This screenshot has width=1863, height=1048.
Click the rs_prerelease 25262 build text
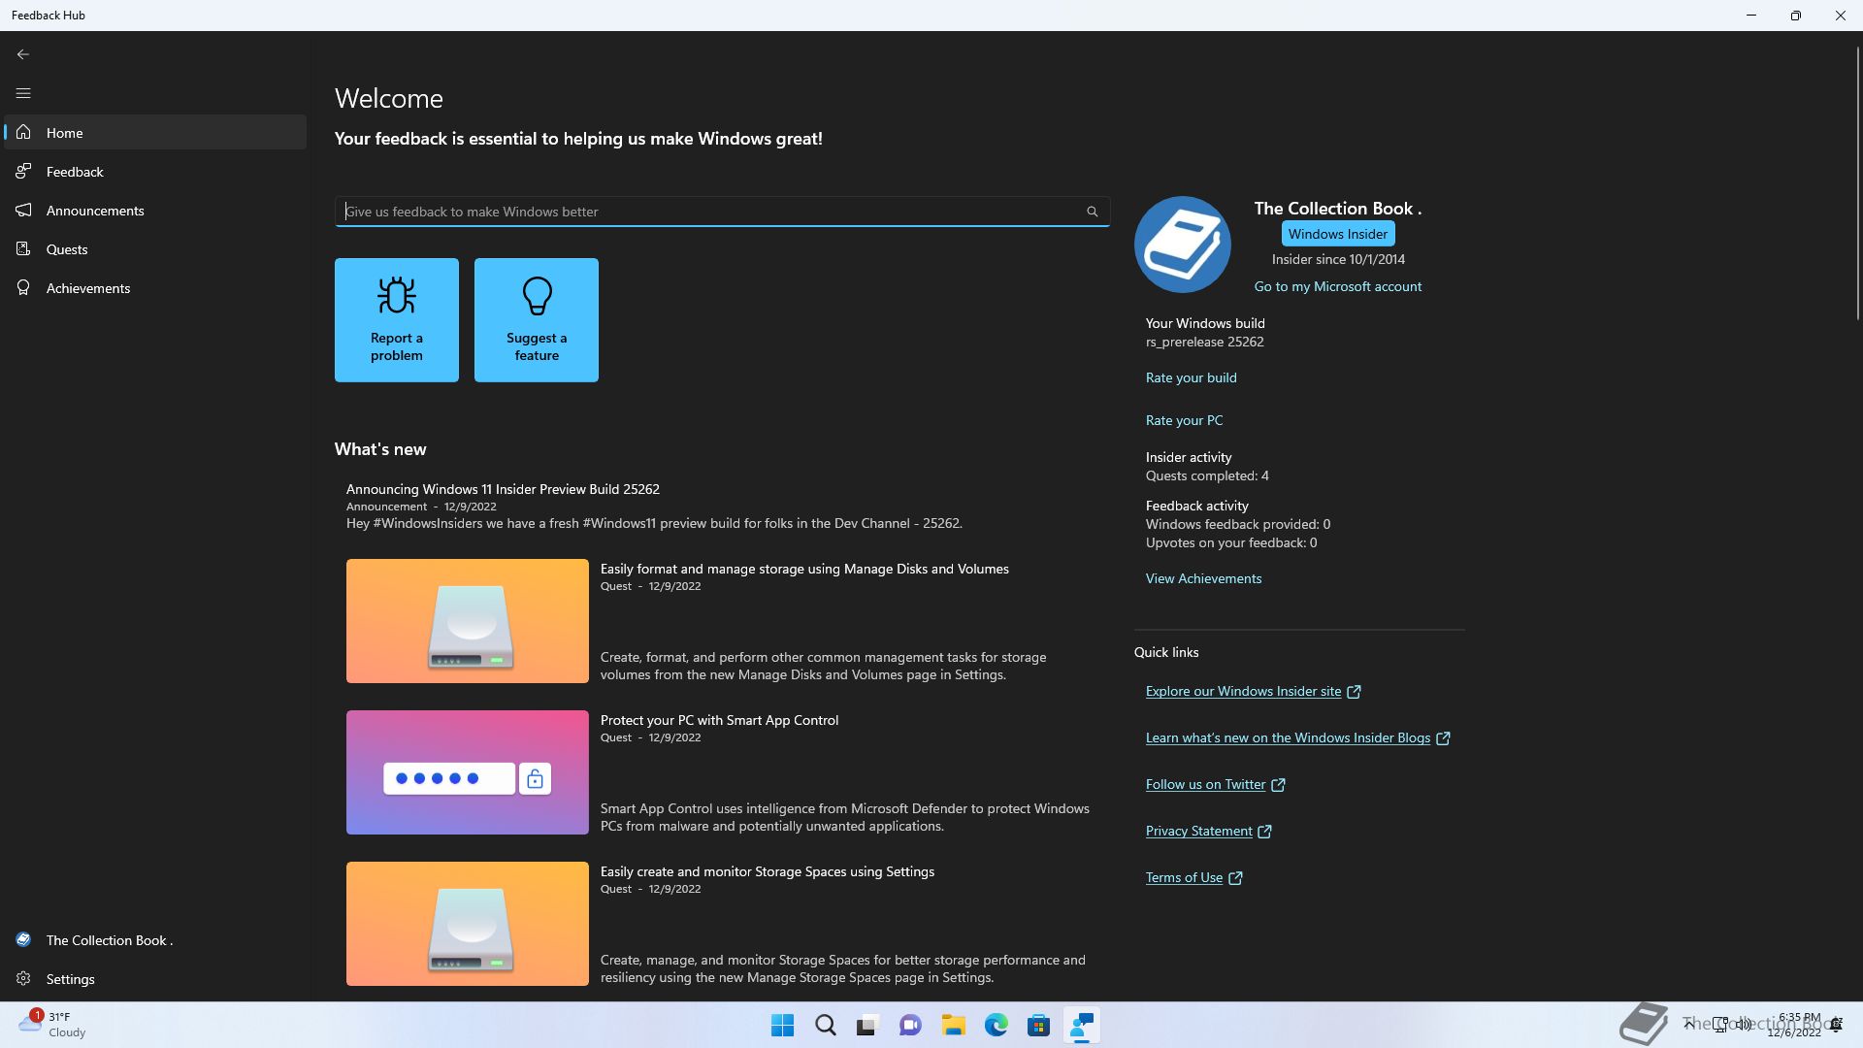pos(1205,342)
